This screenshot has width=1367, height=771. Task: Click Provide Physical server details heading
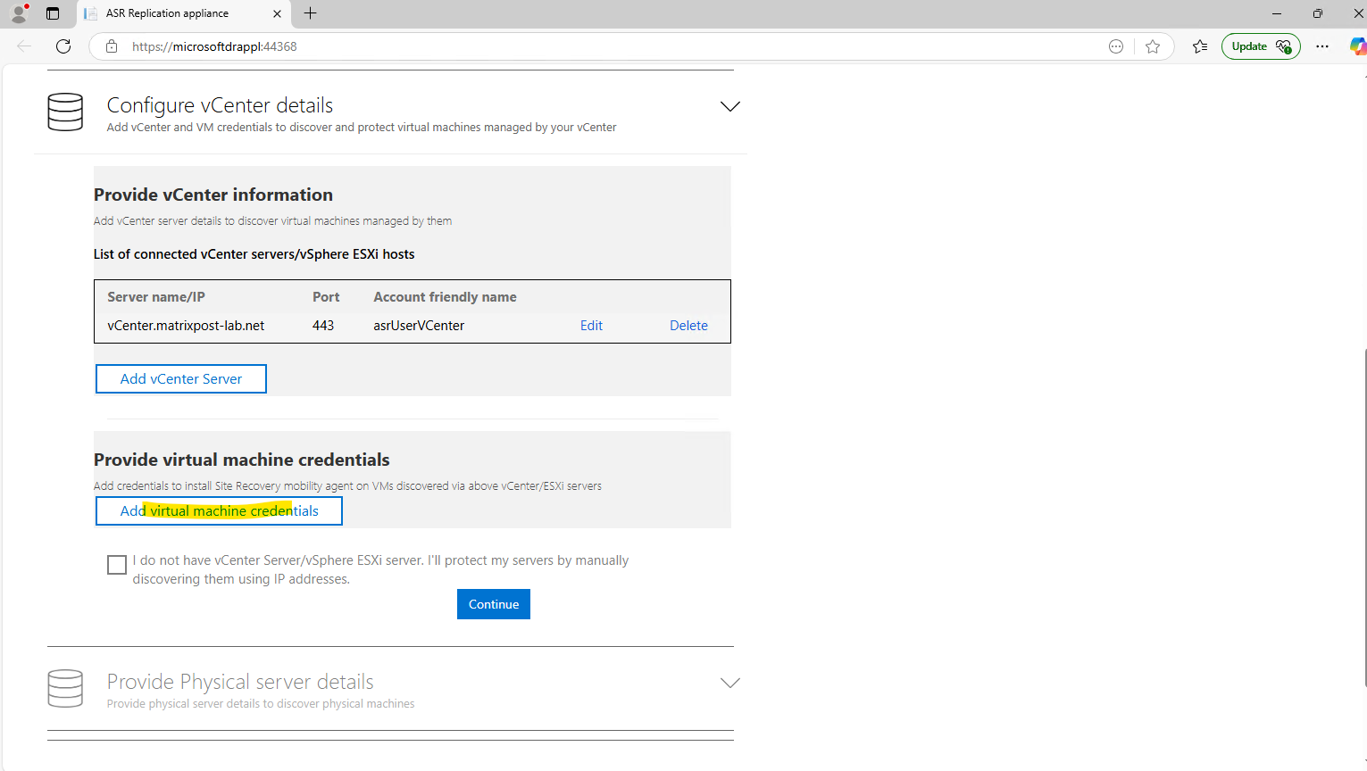pyautogui.click(x=240, y=682)
